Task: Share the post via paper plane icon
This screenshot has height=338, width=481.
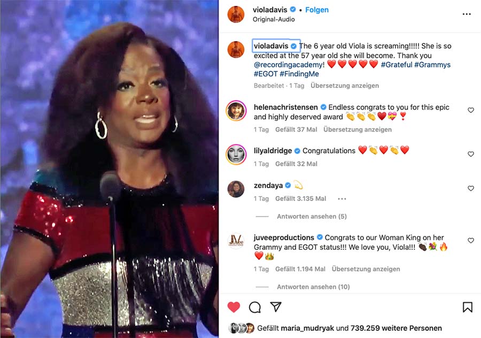Action: point(275,306)
